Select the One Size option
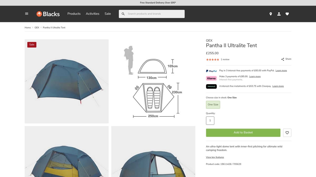 pyautogui.click(x=213, y=104)
